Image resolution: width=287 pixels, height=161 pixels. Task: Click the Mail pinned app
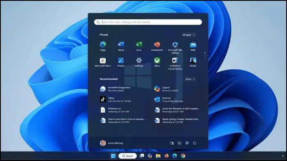[193, 46]
